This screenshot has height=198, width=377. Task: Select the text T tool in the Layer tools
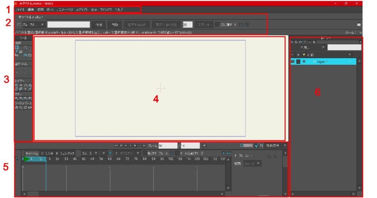click(26, 89)
